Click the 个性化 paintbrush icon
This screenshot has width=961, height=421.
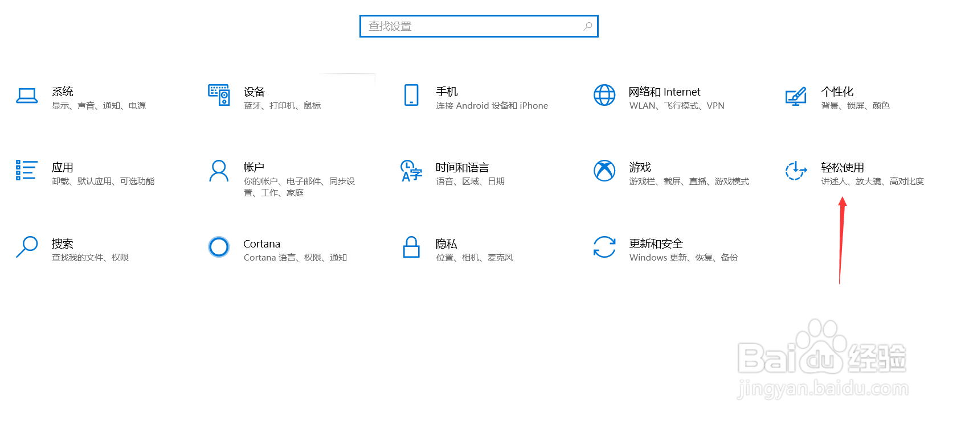tap(796, 96)
